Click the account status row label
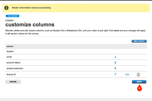The image size is (152, 101). pyautogui.click(x=13, y=63)
